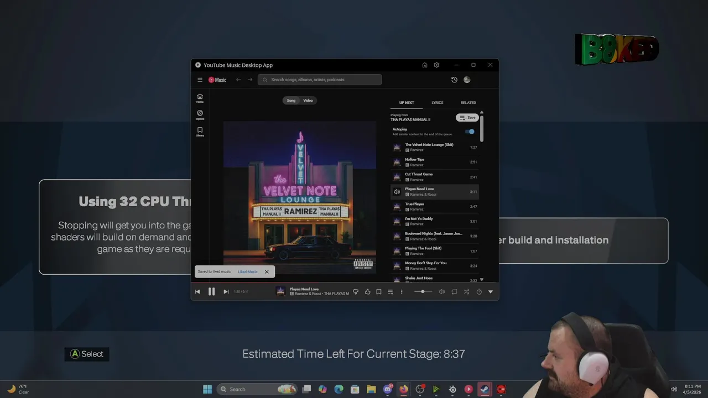Switch to Video mode
Screen dimensions: 708x398
(x=308, y=100)
